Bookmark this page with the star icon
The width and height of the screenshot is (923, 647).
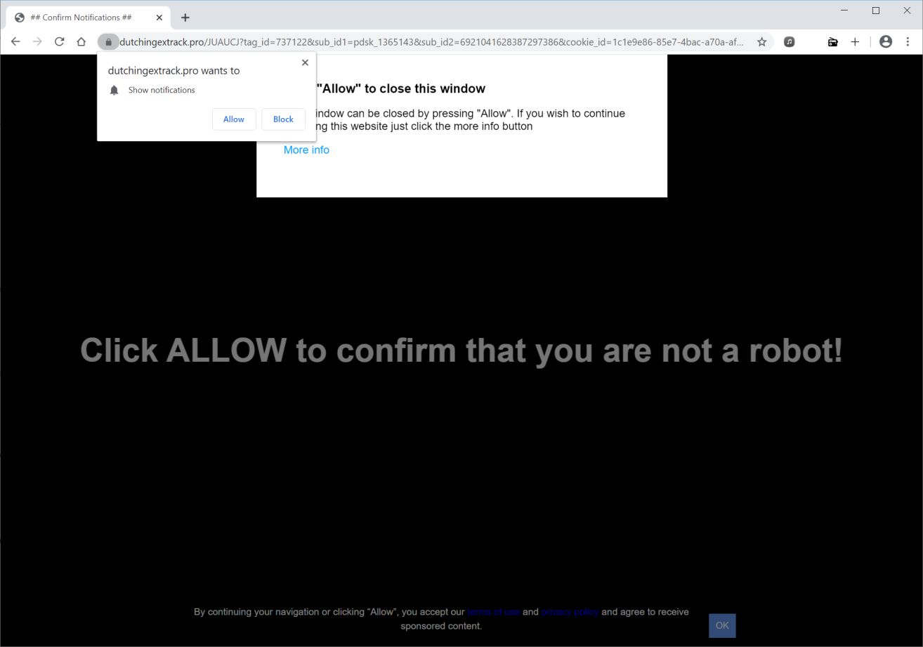tap(761, 41)
